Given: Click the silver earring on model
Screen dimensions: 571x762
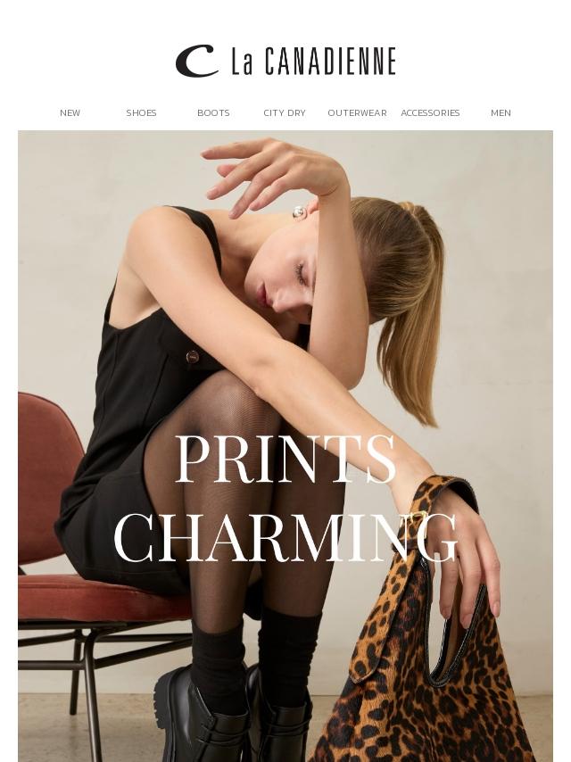Looking at the screenshot, I should coord(299,211).
